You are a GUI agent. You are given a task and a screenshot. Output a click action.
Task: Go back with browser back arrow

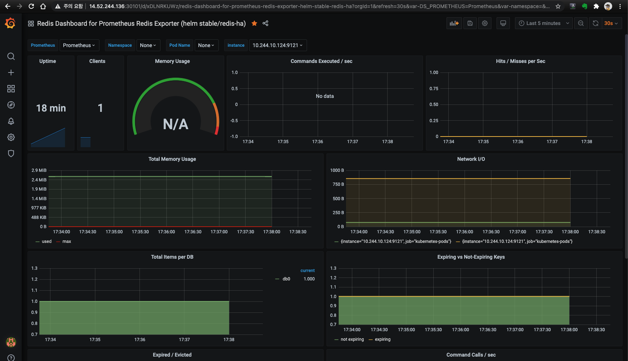[x=8, y=6]
